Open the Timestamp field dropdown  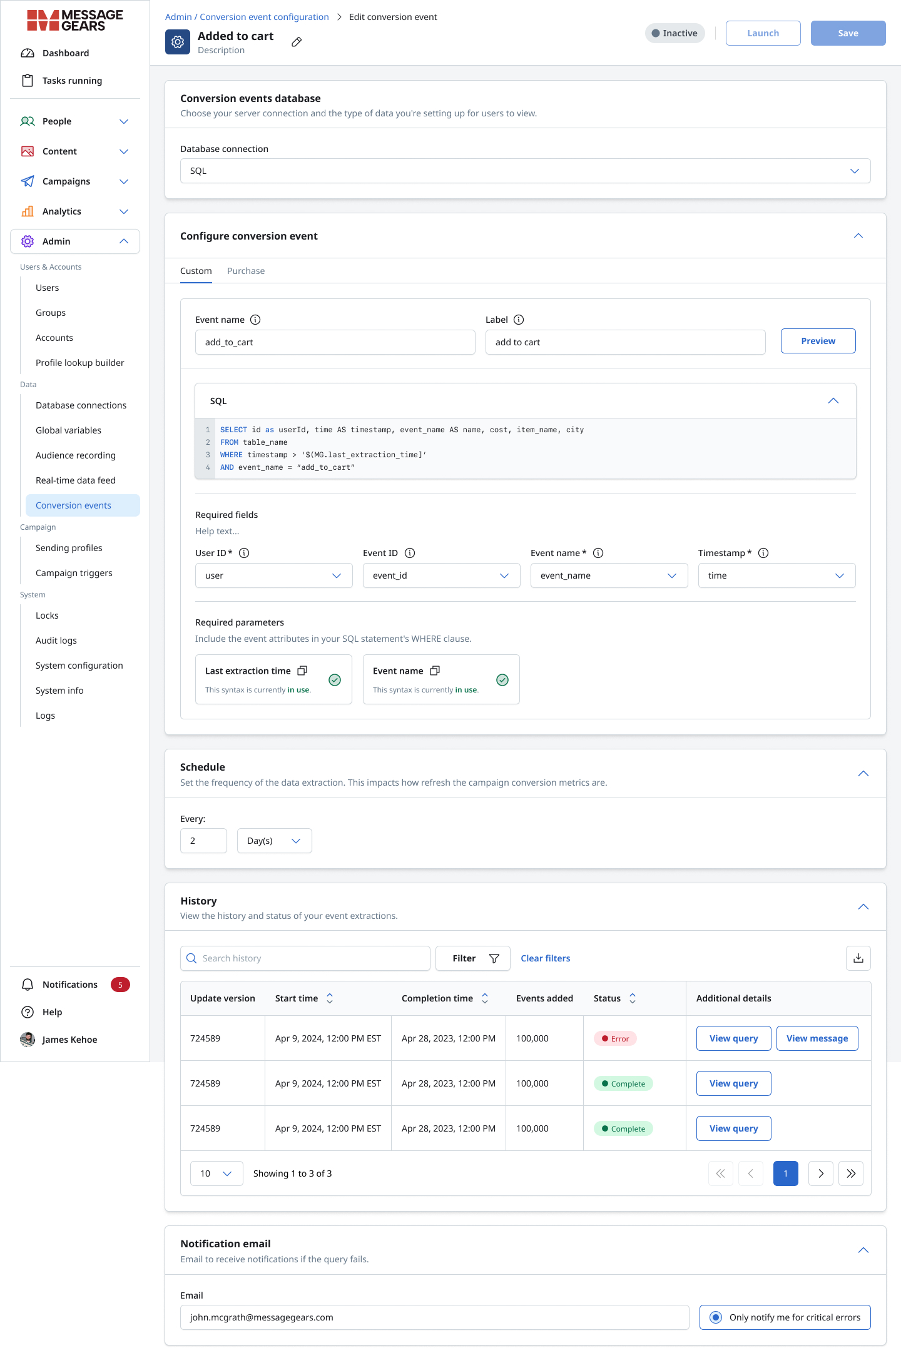pos(777,575)
